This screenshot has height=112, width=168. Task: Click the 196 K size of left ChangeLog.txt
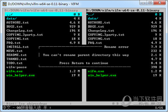(x=75, y=31)
